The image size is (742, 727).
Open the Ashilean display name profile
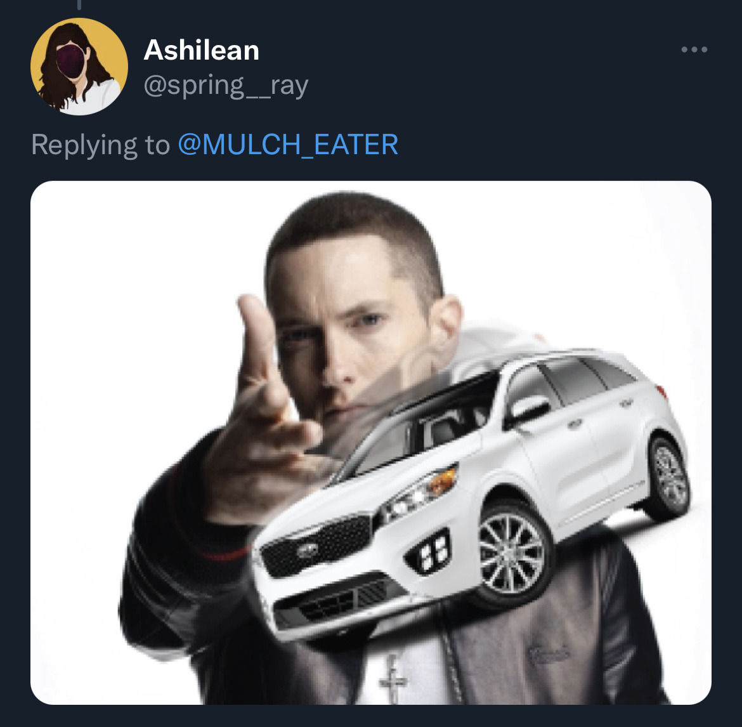click(202, 50)
